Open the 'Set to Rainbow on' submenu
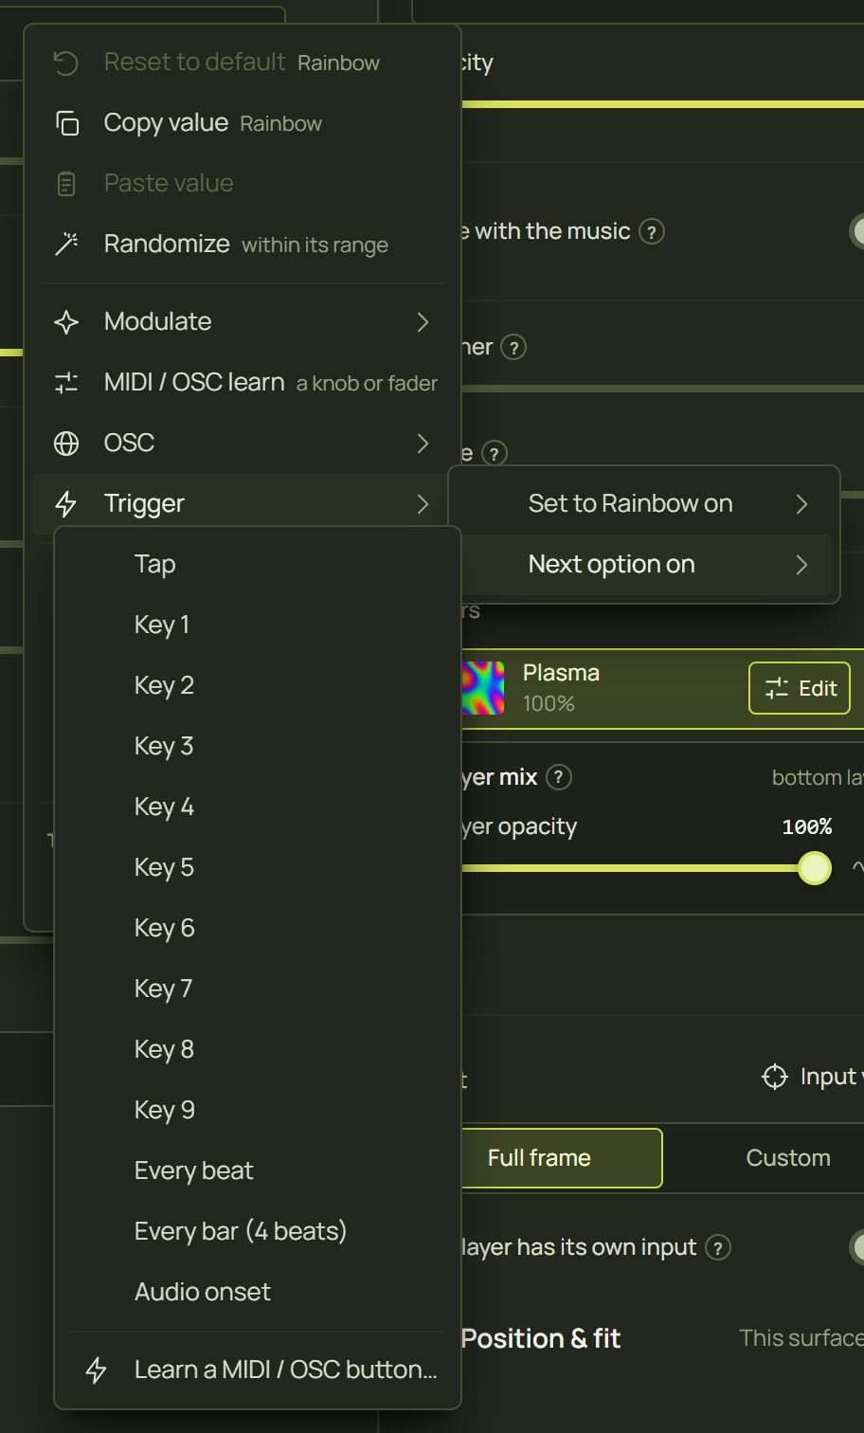 644,504
